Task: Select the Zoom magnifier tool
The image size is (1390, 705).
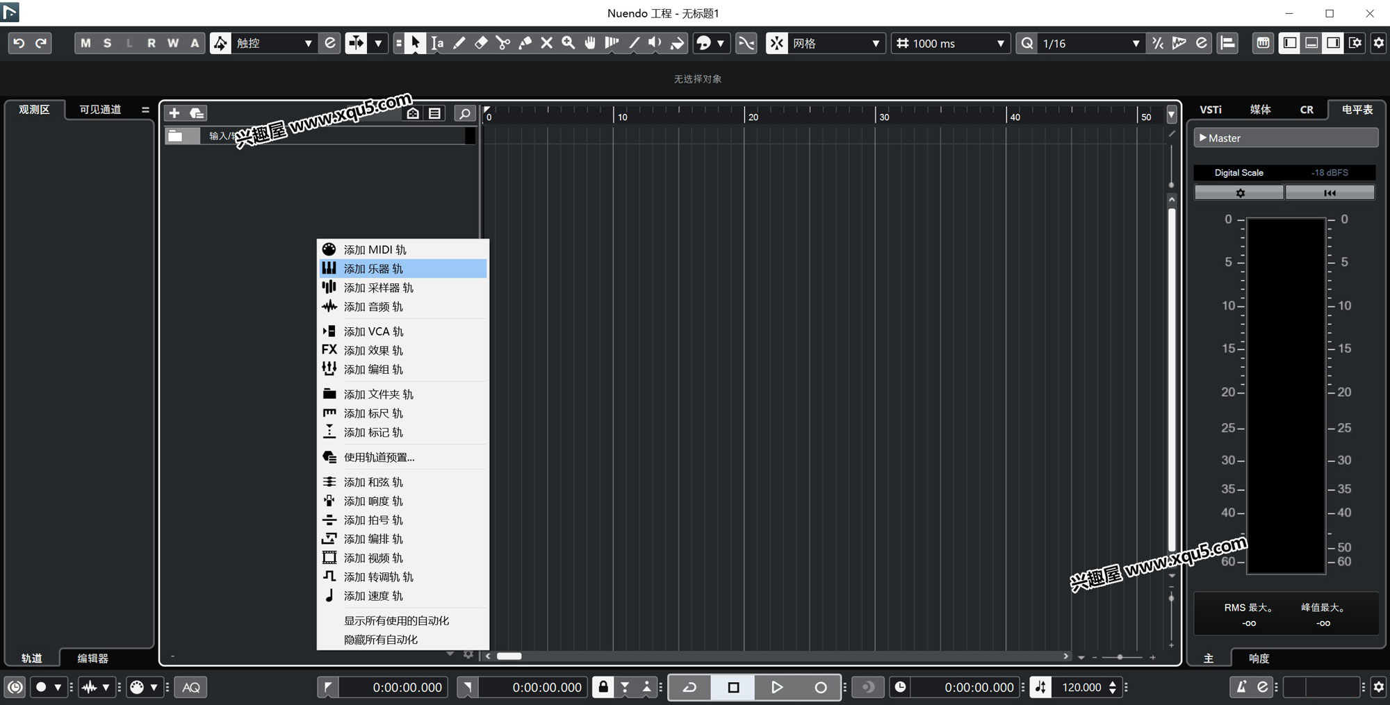Action: [x=569, y=43]
